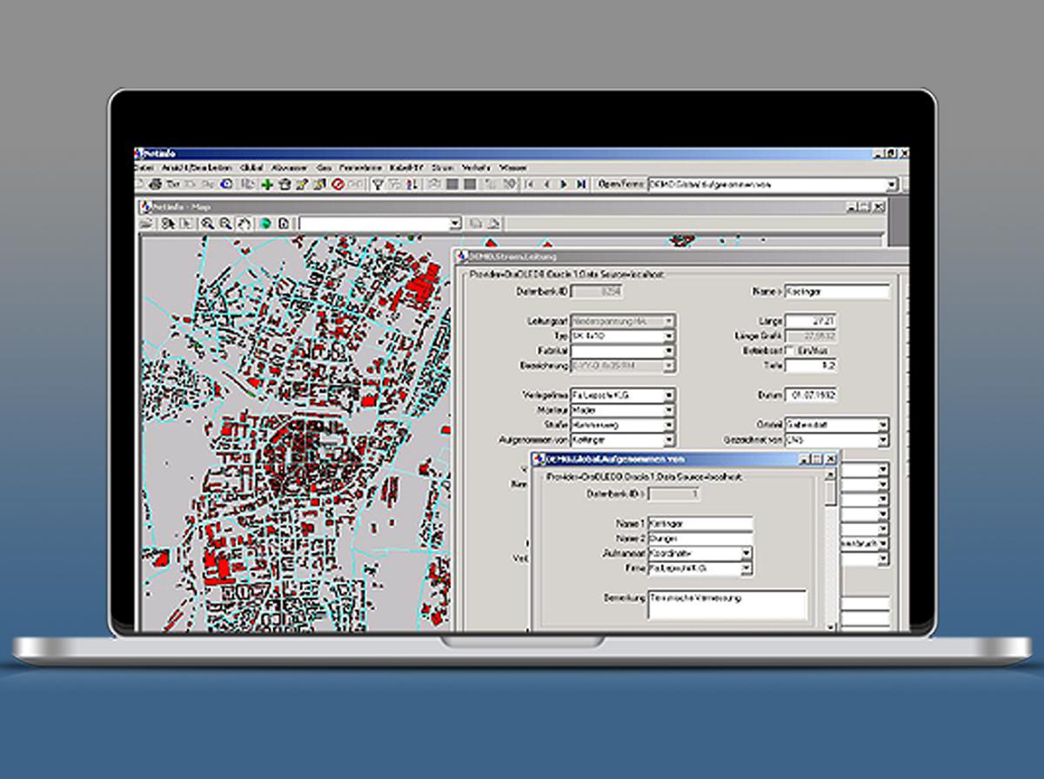Click the funnel filter icon
This screenshot has height=779, width=1044.
[378, 185]
